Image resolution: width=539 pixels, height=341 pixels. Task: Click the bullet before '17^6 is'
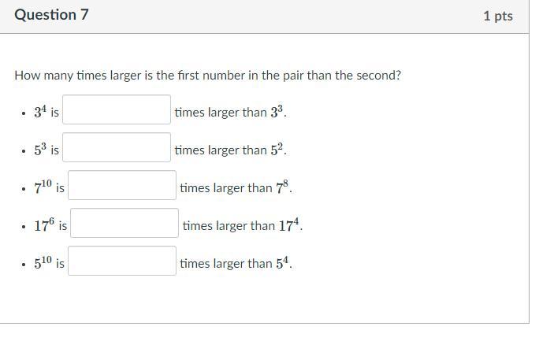pos(24,227)
